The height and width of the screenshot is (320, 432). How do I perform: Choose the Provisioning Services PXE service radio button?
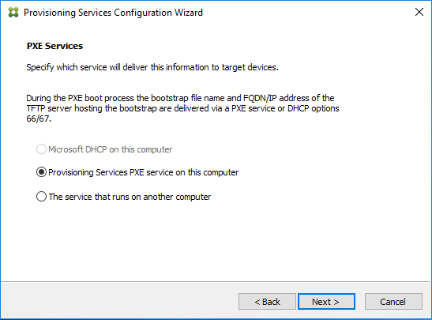click(x=41, y=172)
